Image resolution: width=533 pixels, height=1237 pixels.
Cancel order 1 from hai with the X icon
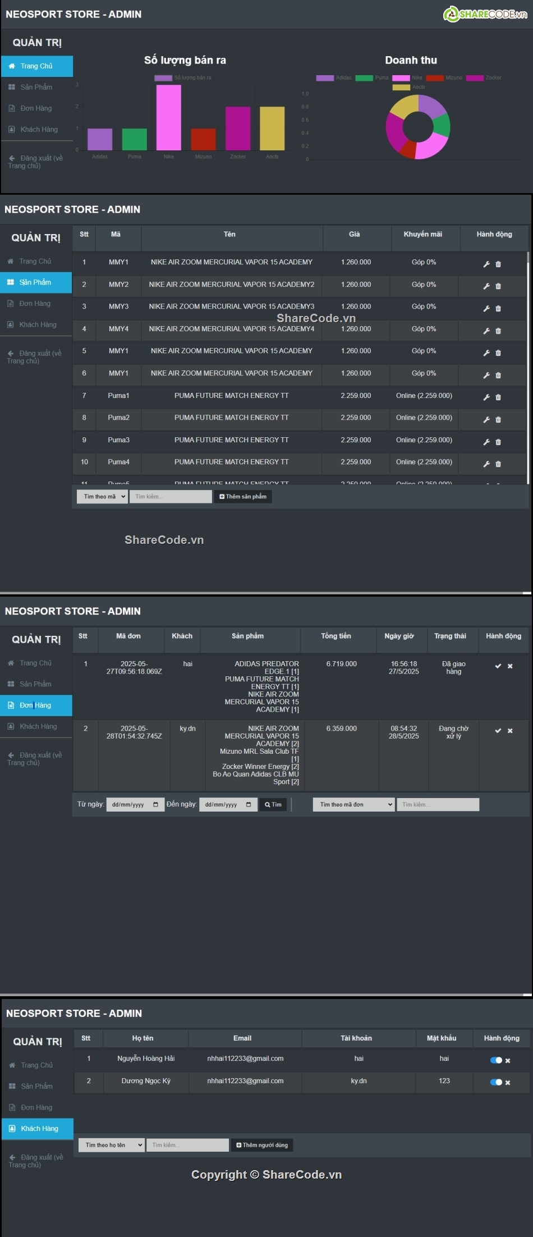click(510, 666)
